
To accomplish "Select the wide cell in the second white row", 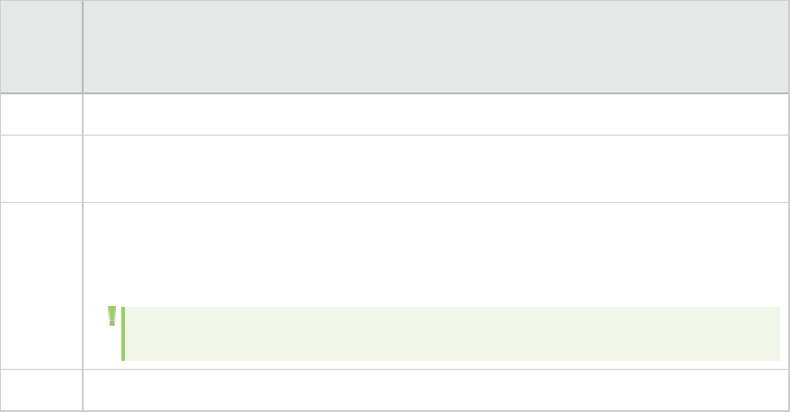I will pos(430,169).
